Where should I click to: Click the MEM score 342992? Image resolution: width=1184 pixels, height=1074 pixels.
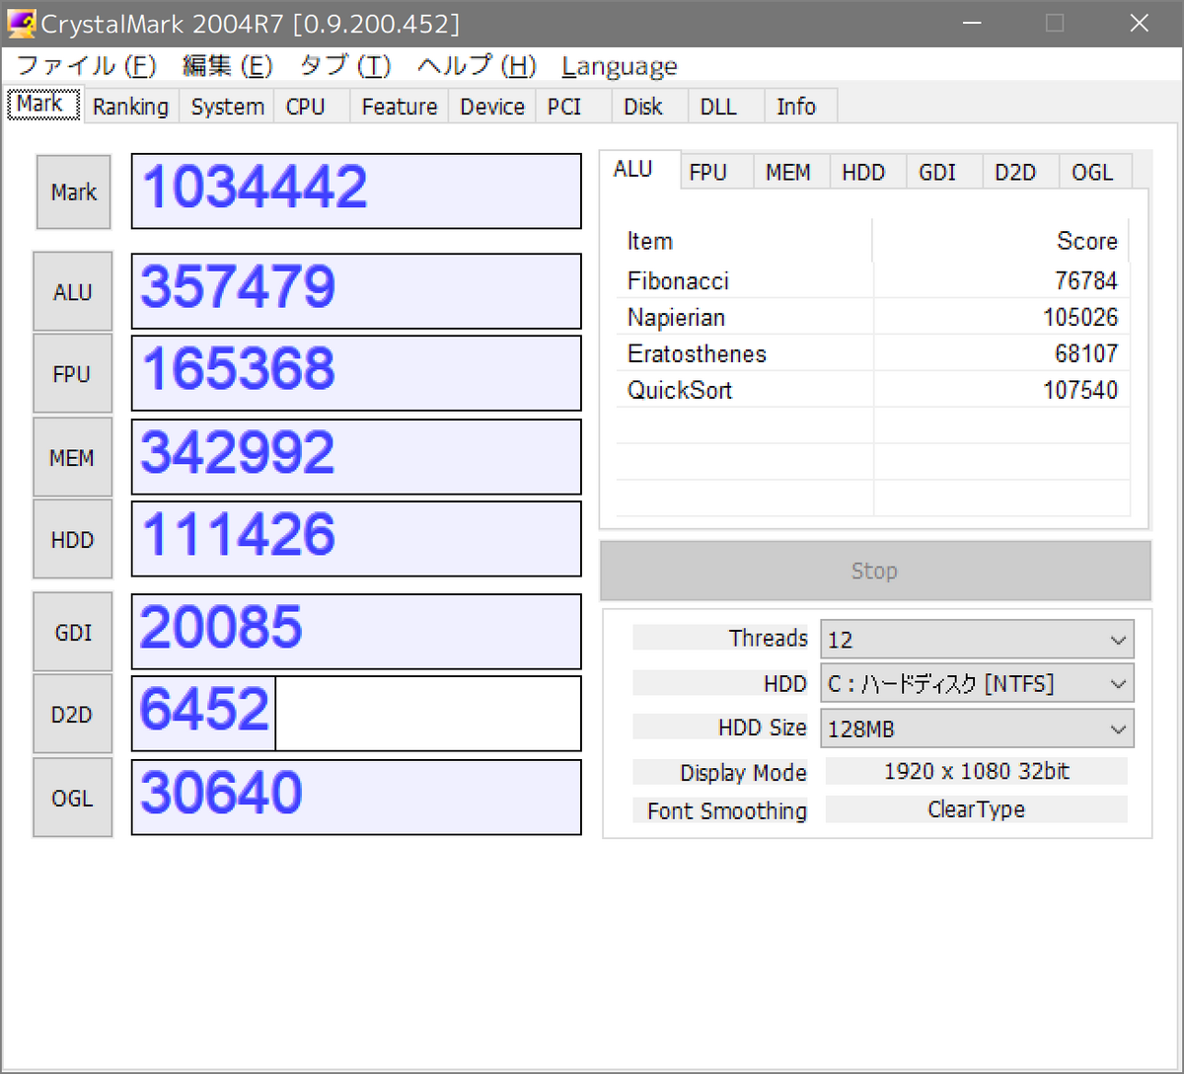pyautogui.click(x=356, y=457)
